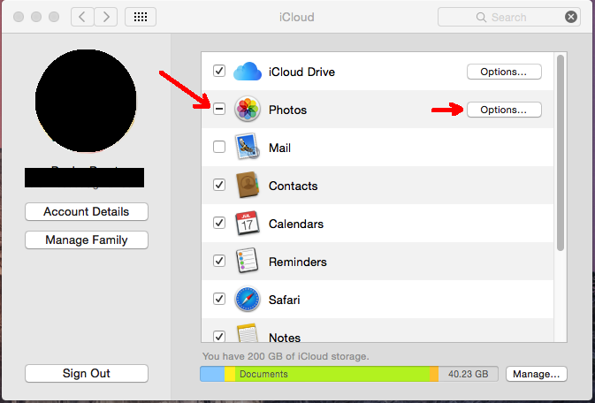595x403 pixels.
Task: Click the Safari label
Action: (284, 300)
